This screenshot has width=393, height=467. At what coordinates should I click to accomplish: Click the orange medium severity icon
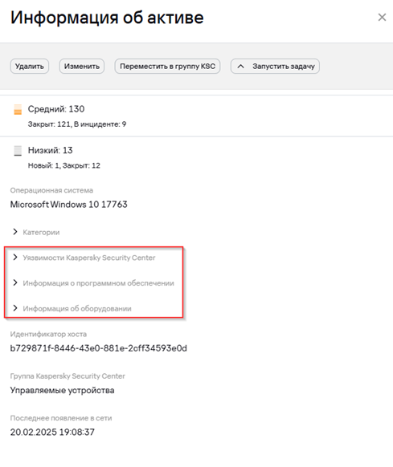tap(18, 109)
